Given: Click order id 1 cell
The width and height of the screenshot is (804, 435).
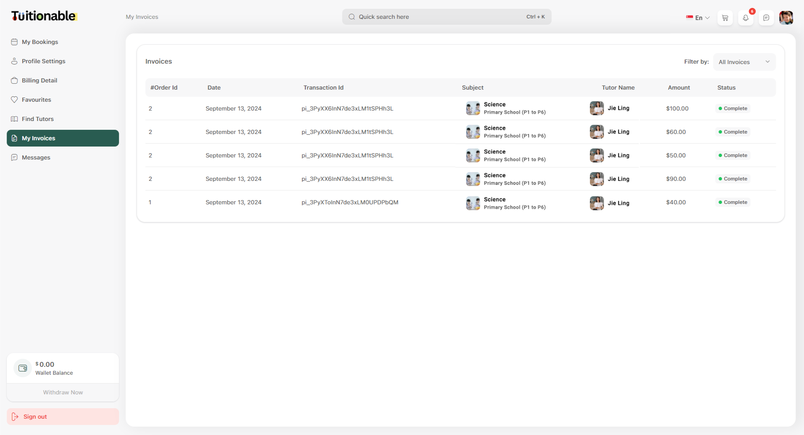Looking at the screenshot, I should pos(150,202).
